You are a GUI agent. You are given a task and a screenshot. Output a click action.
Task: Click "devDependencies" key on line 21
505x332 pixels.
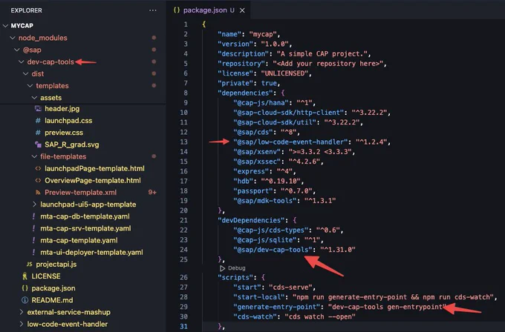[x=252, y=220]
